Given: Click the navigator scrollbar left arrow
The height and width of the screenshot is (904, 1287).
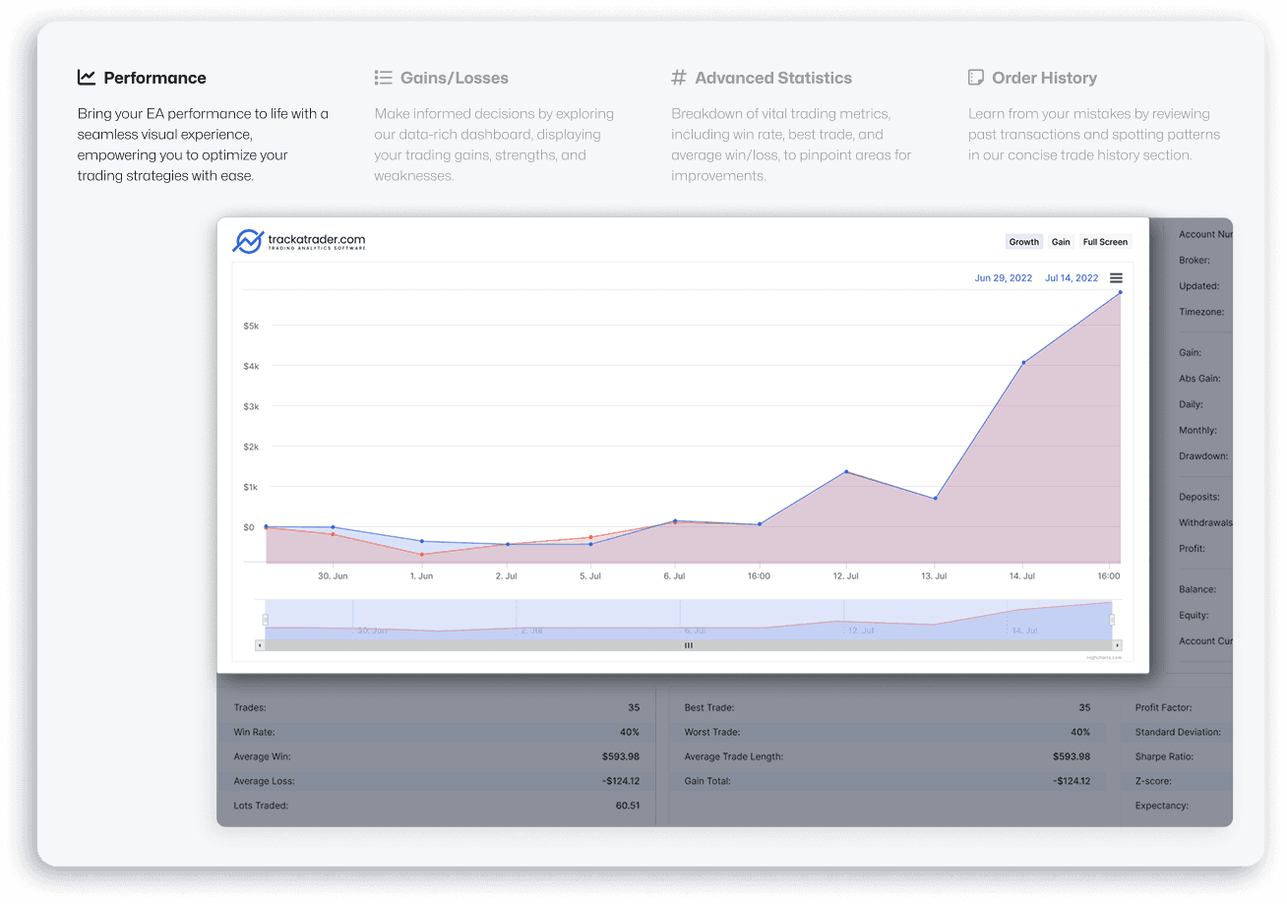Looking at the screenshot, I should tap(260, 645).
